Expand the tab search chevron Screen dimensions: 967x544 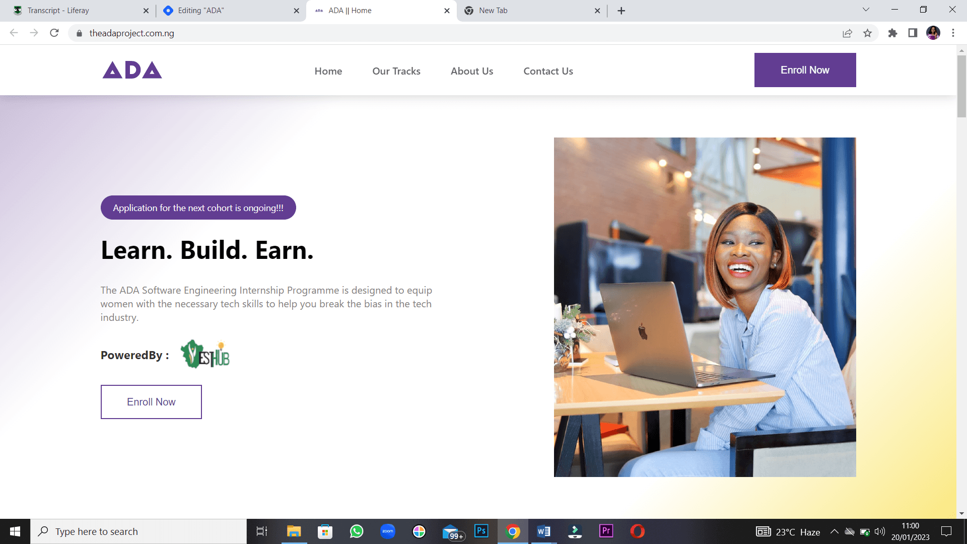point(866,10)
